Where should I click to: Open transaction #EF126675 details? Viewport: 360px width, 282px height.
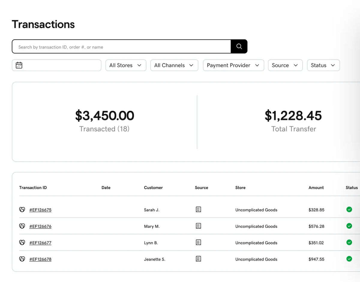(x=40, y=210)
